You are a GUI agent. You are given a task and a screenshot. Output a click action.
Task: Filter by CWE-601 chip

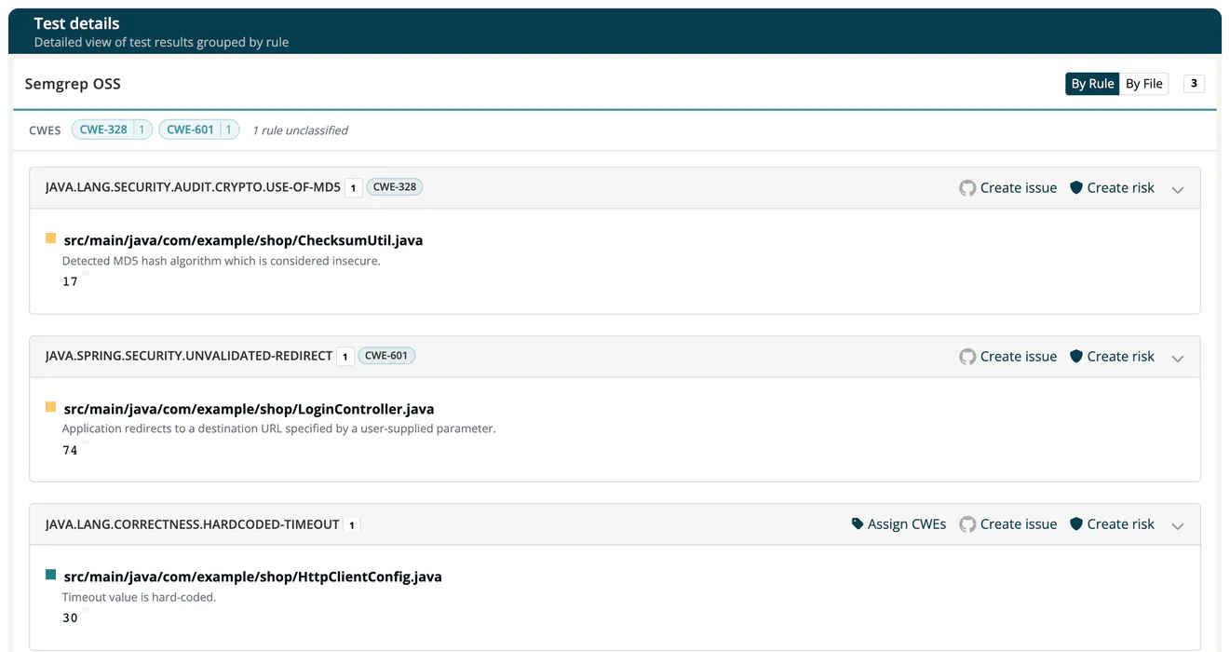click(199, 129)
